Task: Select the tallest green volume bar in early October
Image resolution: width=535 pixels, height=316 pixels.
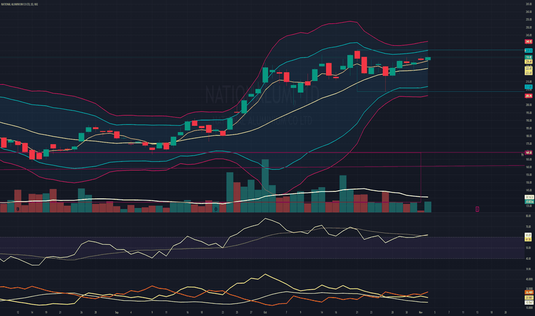Action: tap(265, 186)
